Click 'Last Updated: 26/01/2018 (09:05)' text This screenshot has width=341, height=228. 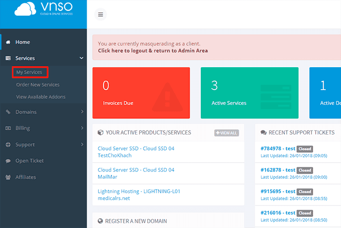(294, 156)
